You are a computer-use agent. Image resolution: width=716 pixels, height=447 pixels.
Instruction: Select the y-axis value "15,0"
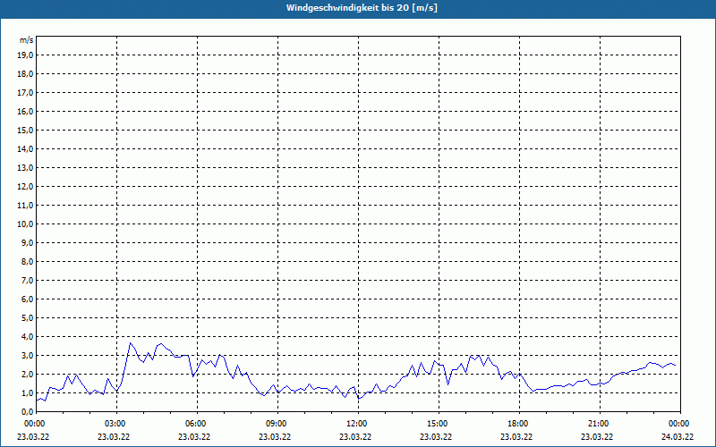tap(27, 130)
